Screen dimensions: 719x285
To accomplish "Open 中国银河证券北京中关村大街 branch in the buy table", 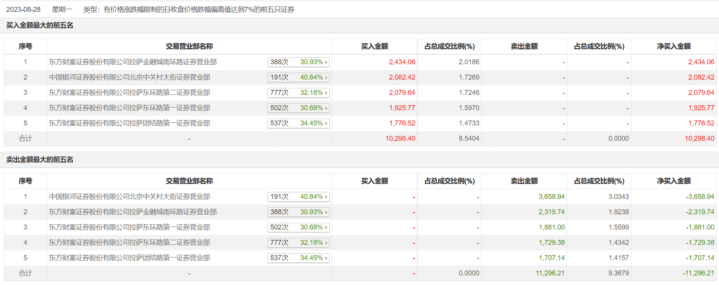I will click(129, 77).
